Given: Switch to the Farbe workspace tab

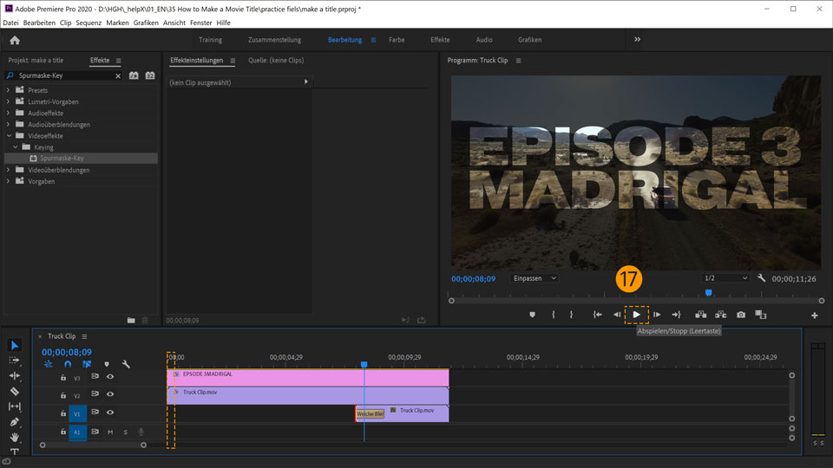Looking at the screenshot, I should 397,40.
